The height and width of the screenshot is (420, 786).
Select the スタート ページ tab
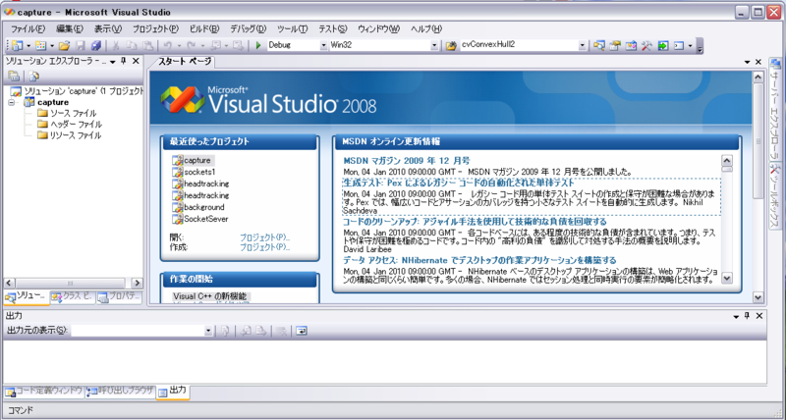coord(184,62)
